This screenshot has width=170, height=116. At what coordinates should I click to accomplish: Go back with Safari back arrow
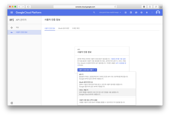pos(19,7)
